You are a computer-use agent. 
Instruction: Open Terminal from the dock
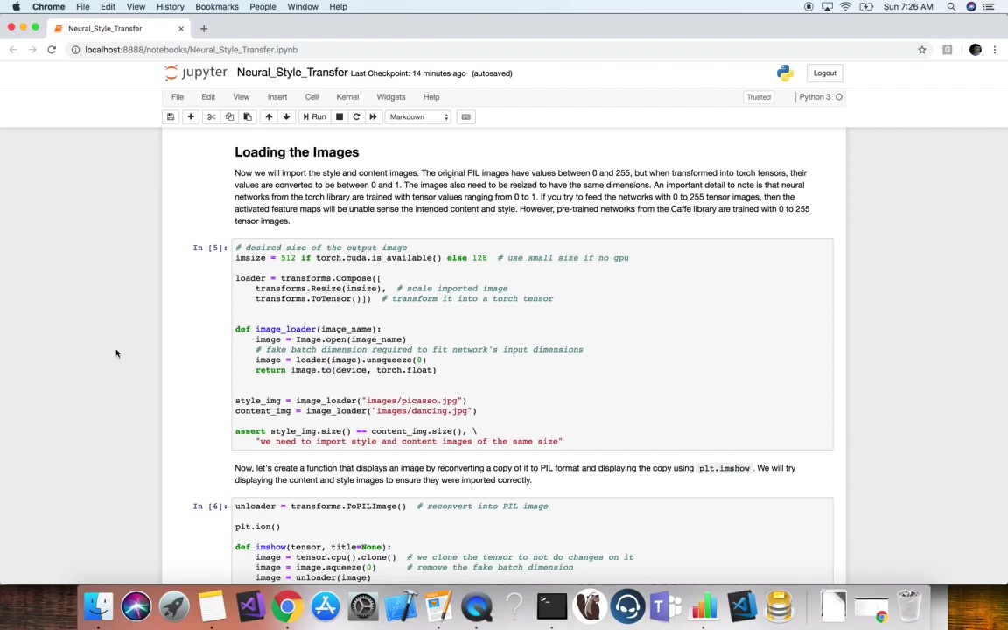coord(552,606)
